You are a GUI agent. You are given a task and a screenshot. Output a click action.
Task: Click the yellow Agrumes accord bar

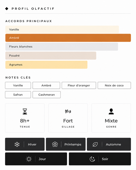[46, 65]
